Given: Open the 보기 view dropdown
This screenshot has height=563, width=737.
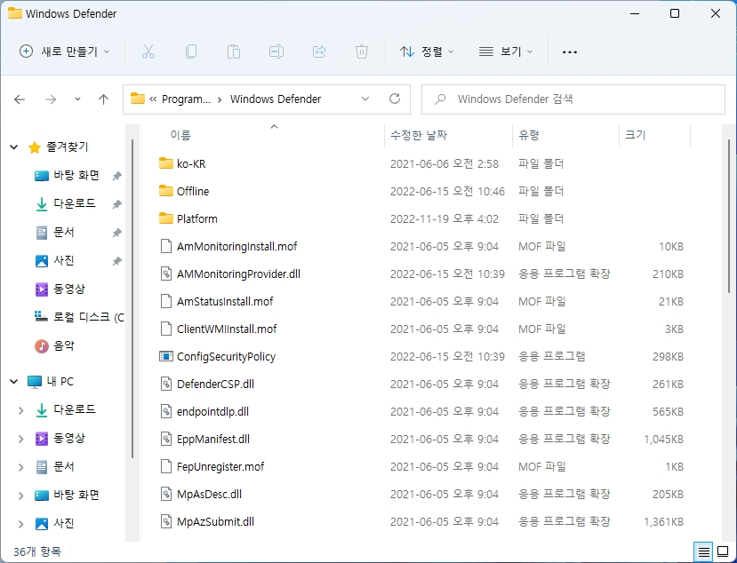Looking at the screenshot, I should pyautogui.click(x=506, y=52).
